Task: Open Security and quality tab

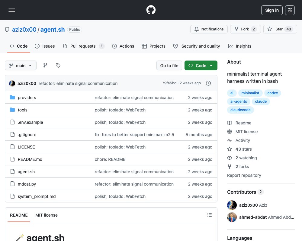Action: pos(197,46)
